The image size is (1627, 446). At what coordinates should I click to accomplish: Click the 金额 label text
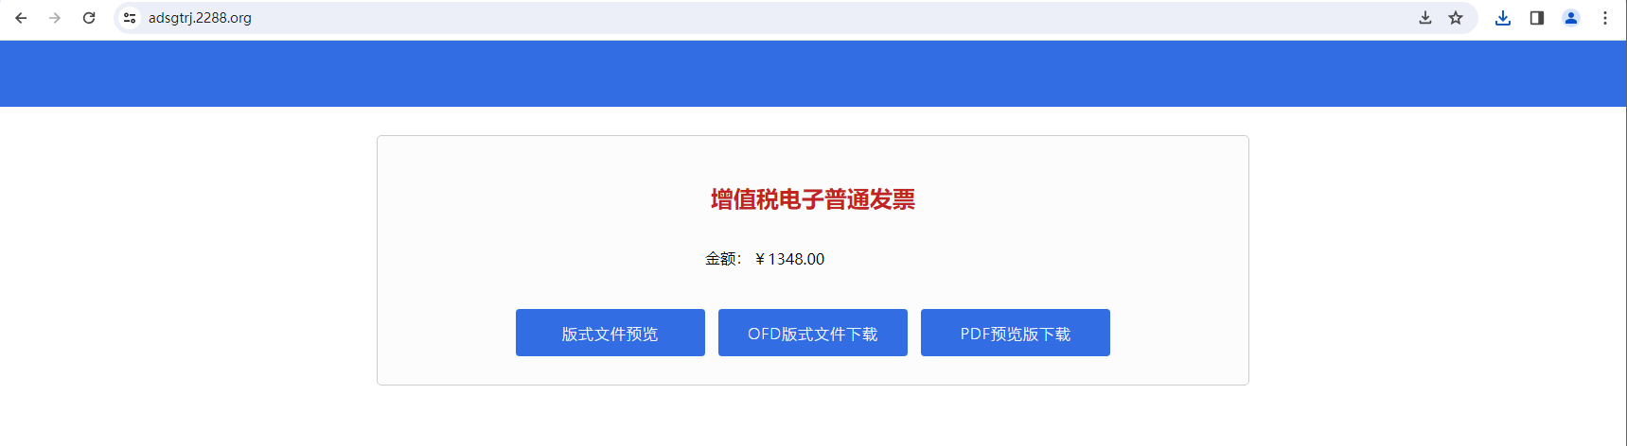pos(720,259)
